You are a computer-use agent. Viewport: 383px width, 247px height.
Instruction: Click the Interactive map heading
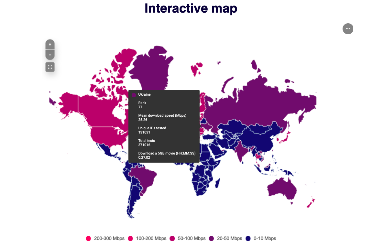(x=191, y=8)
